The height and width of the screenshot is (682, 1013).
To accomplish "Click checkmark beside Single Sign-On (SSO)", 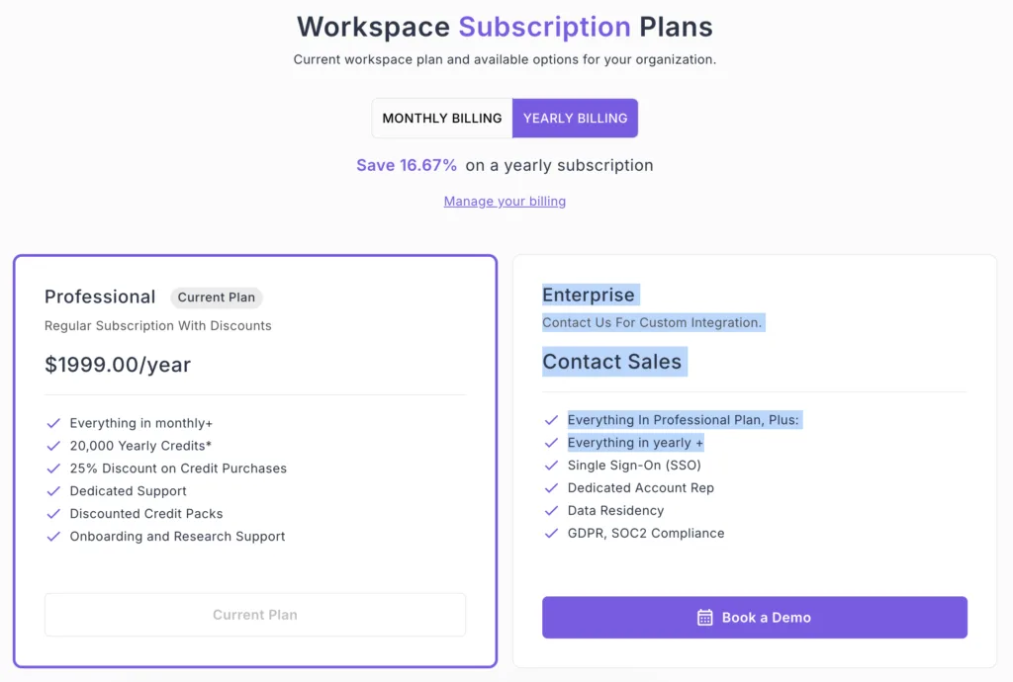I will click(551, 466).
